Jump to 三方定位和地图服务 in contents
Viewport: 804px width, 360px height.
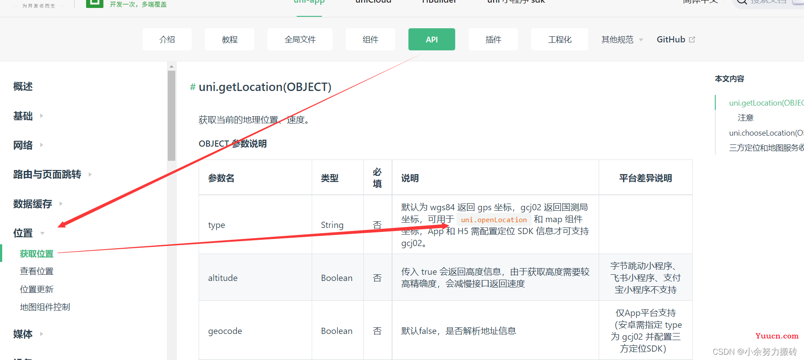pos(766,148)
